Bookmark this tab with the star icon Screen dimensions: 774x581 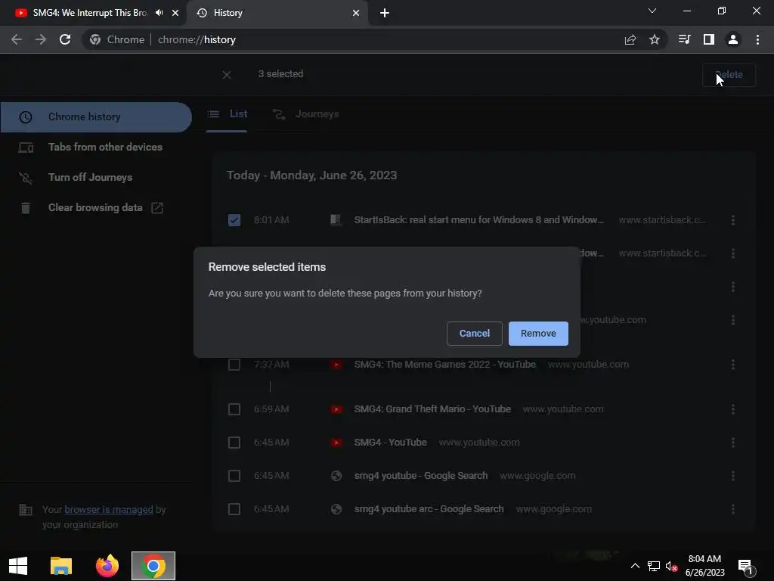pyautogui.click(x=654, y=39)
